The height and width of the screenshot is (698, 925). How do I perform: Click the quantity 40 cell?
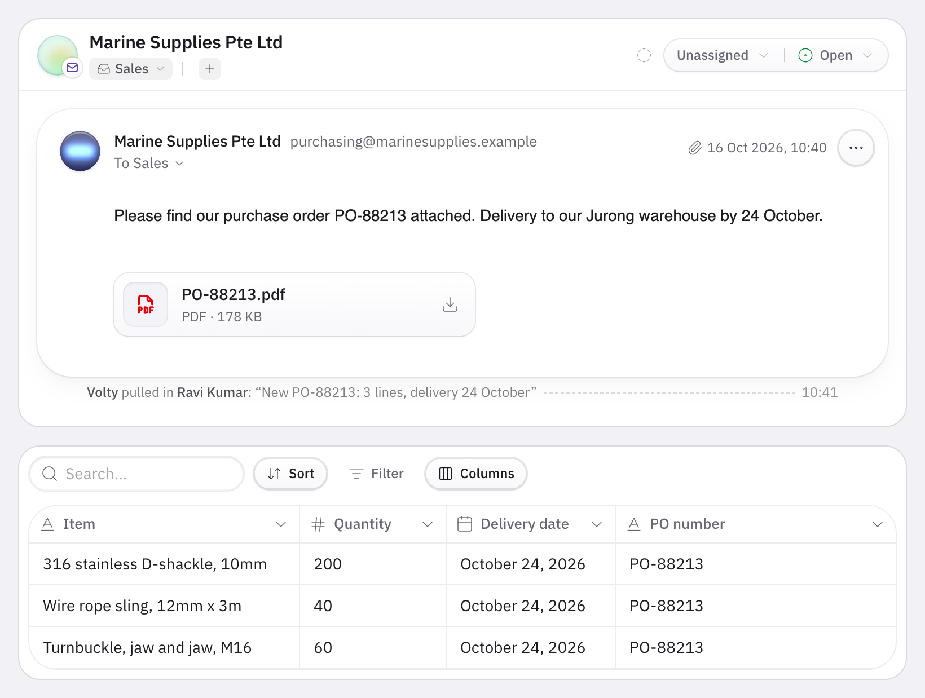pyautogui.click(x=373, y=606)
